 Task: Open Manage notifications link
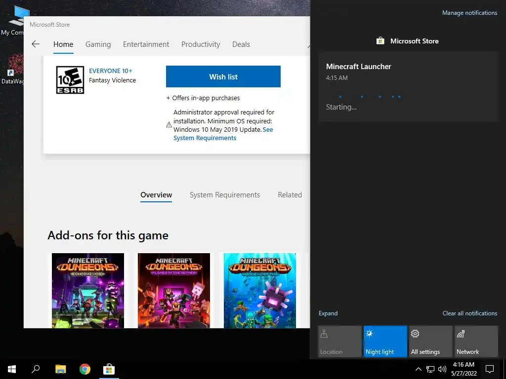[469, 13]
